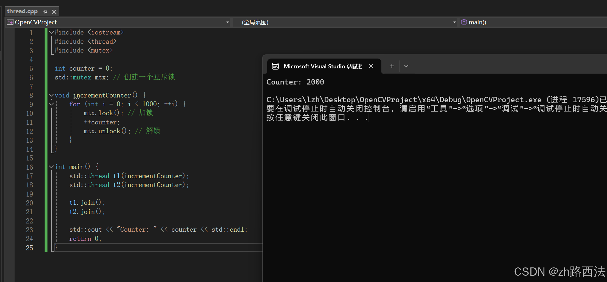Switch to the thread.cpp editor tab
Image resolution: width=607 pixels, height=282 pixels.
pos(22,11)
